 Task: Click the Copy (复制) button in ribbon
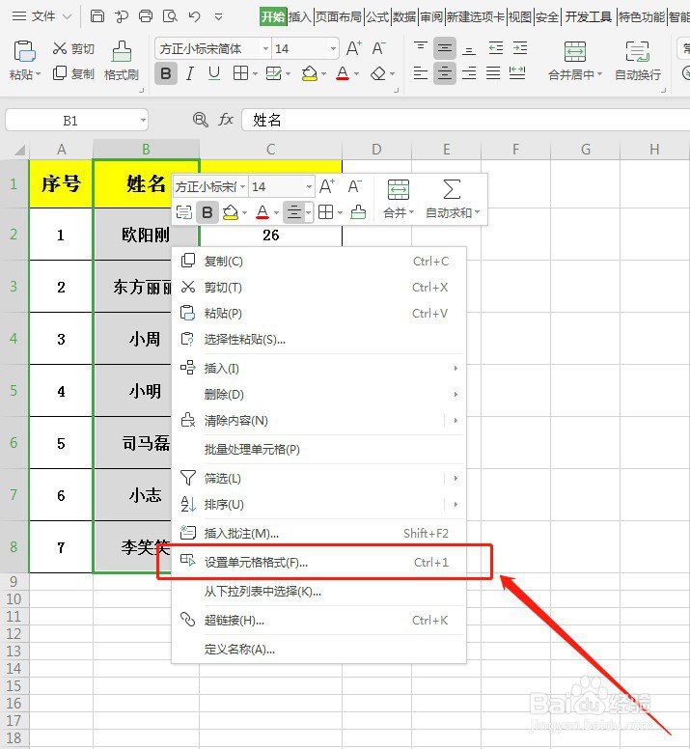(x=73, y=73)
